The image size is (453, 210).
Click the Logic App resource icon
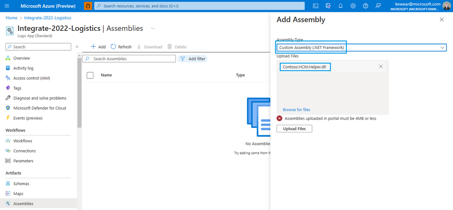click(x=10, y=31)
